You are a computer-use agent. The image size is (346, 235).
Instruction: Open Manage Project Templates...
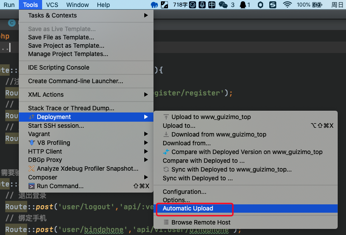pos(86,54)
